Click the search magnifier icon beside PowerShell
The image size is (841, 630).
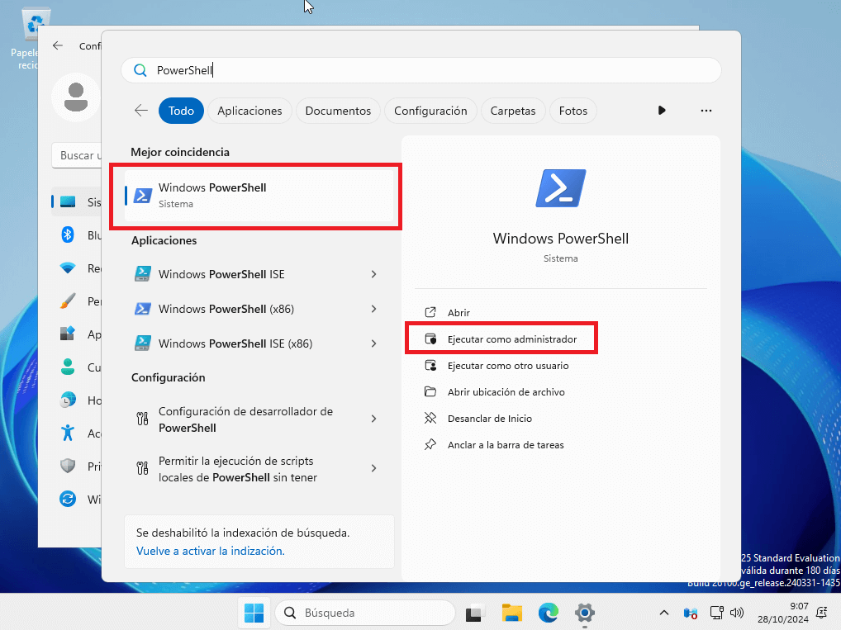pyautogui.click(x=140, y=70)
